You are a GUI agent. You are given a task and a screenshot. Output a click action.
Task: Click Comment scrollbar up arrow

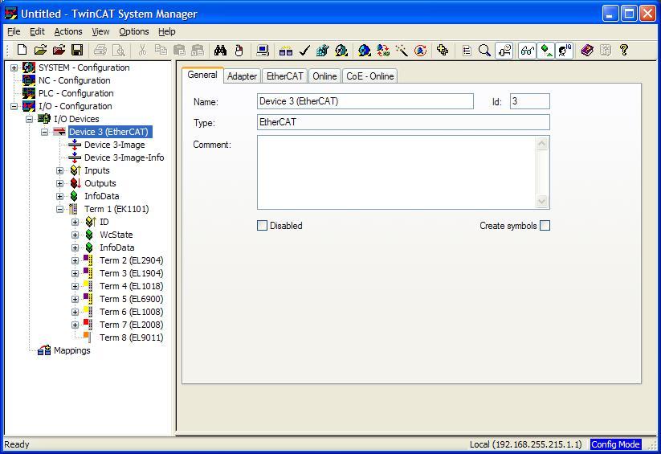[541, 144]
